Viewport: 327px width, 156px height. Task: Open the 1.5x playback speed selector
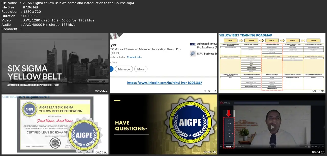click(228, 147)
